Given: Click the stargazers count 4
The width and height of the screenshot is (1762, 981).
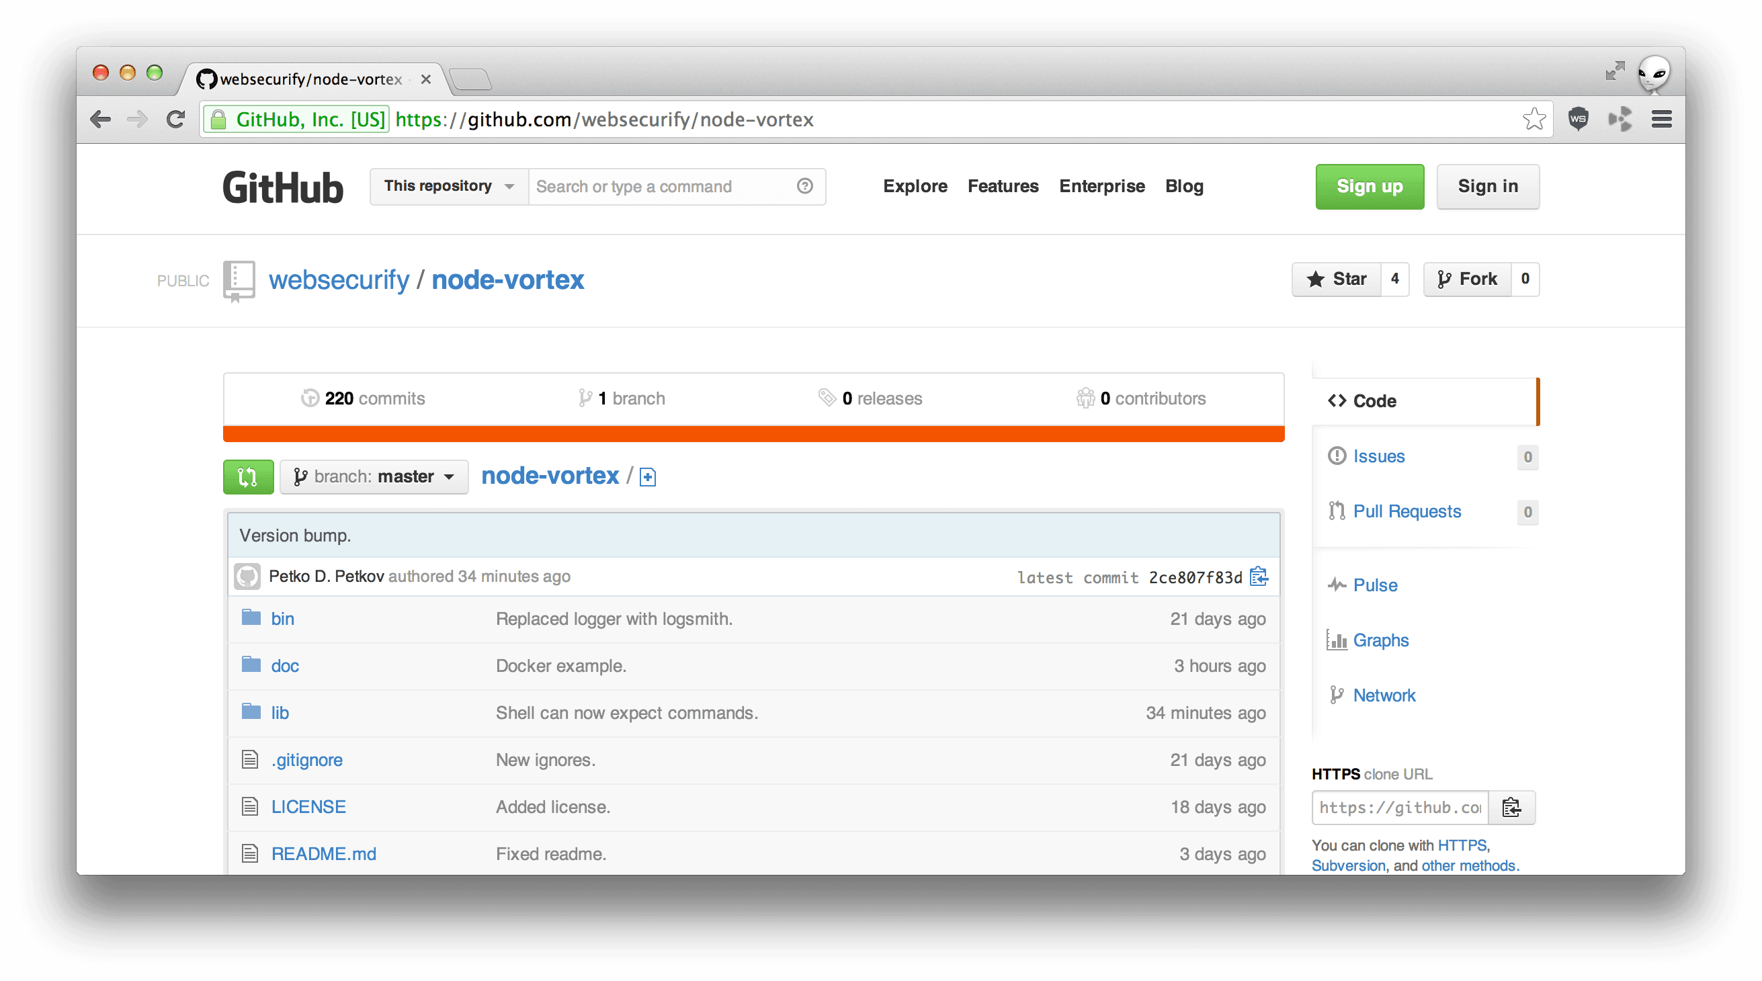Looking at the screenshot, I should [x=1394, y=279].
